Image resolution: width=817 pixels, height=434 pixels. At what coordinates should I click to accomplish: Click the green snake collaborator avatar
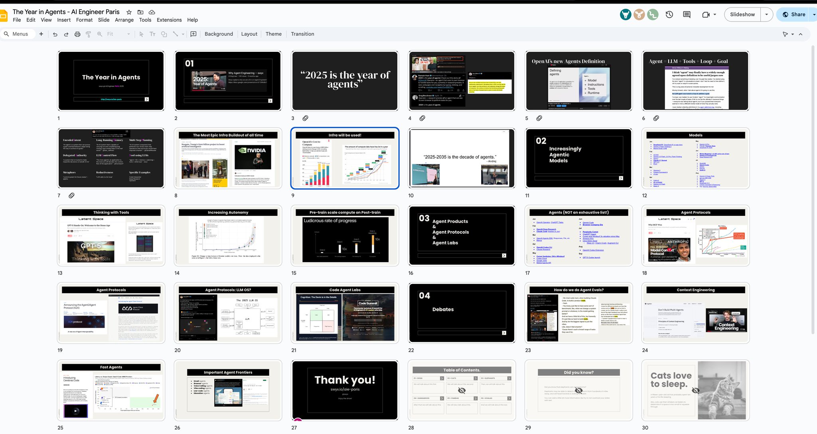point(653,14)
